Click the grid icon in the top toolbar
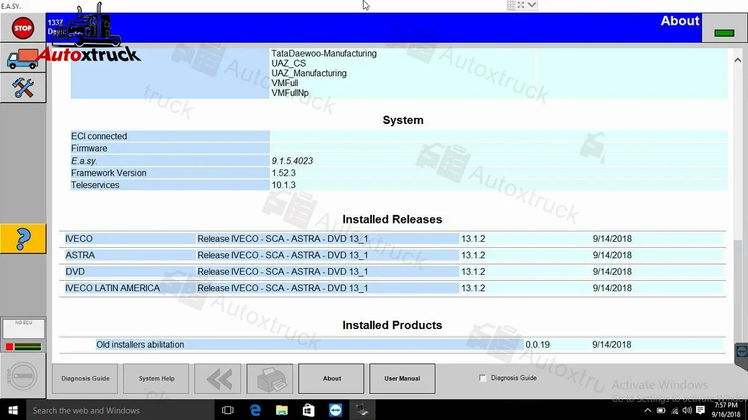748x420 pixels. point(512,5)
